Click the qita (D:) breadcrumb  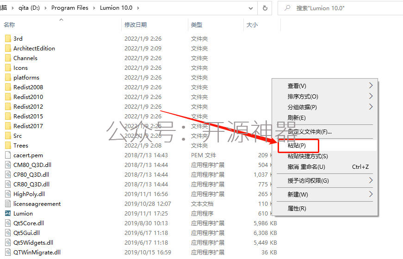tap(29, 8)
